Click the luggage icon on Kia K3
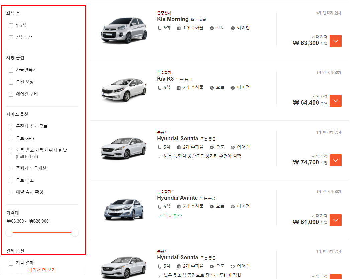The height and width of the screenshot is (279, 357). coord(179,88)
